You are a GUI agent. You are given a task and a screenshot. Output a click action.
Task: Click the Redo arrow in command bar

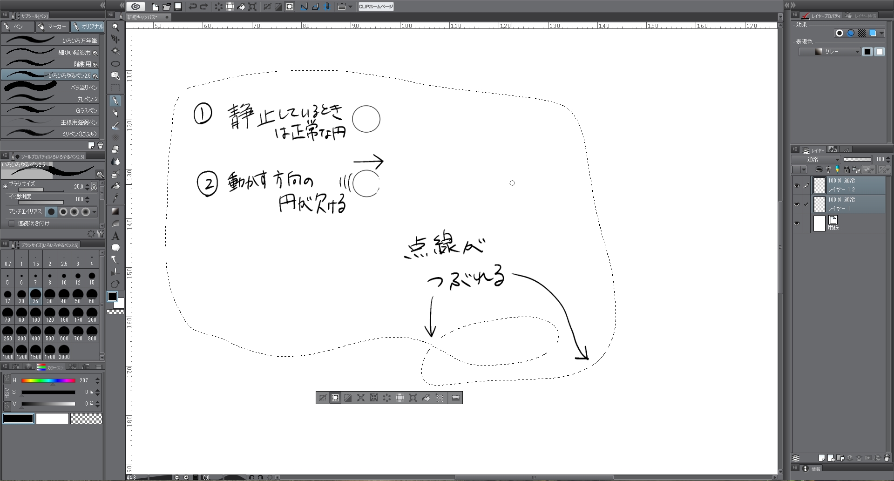(204, 7)
